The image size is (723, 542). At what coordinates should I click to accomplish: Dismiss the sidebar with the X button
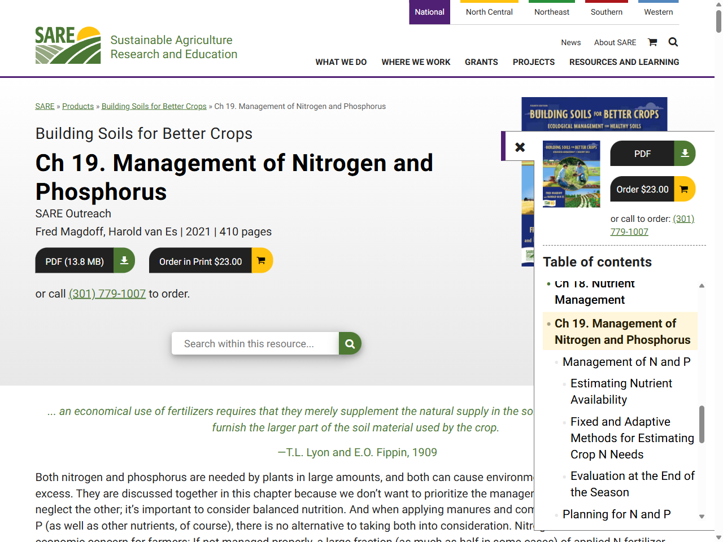pos(519,146)
